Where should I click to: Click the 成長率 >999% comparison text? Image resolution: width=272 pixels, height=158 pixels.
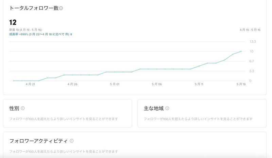pos(39,34)
